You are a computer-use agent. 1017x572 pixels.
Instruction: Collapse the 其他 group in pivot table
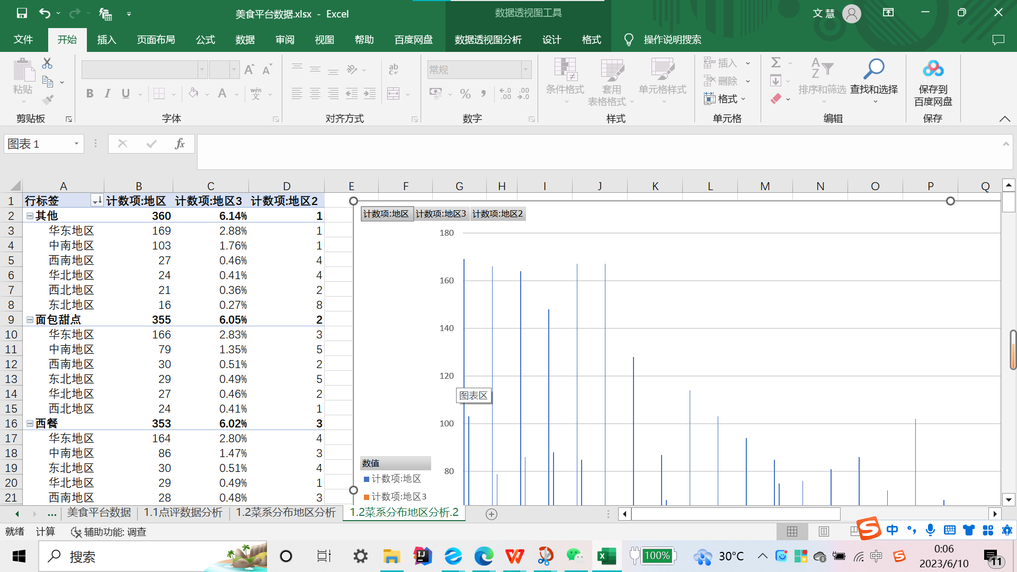pyautogui.click(x=30, y=216)
